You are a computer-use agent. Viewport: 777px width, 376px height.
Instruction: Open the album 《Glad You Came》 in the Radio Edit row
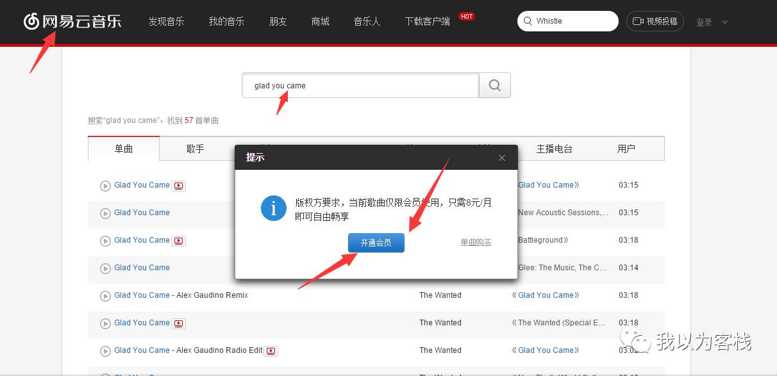click(546, 350)
